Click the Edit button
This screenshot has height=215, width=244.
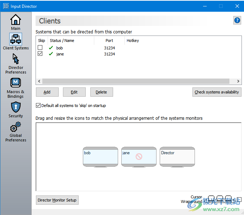74,92
